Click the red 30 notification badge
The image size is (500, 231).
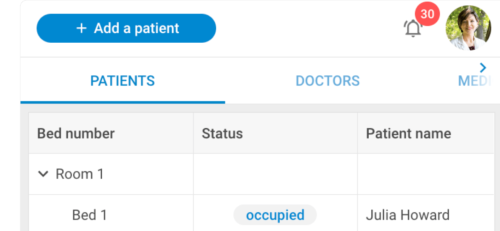427,14
